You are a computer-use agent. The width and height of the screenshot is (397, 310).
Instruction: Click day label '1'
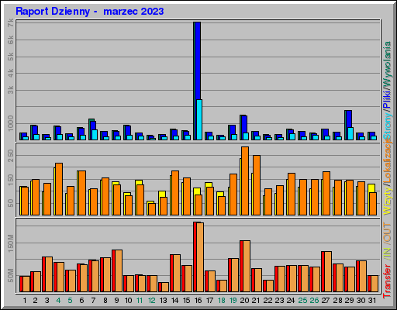25,301
